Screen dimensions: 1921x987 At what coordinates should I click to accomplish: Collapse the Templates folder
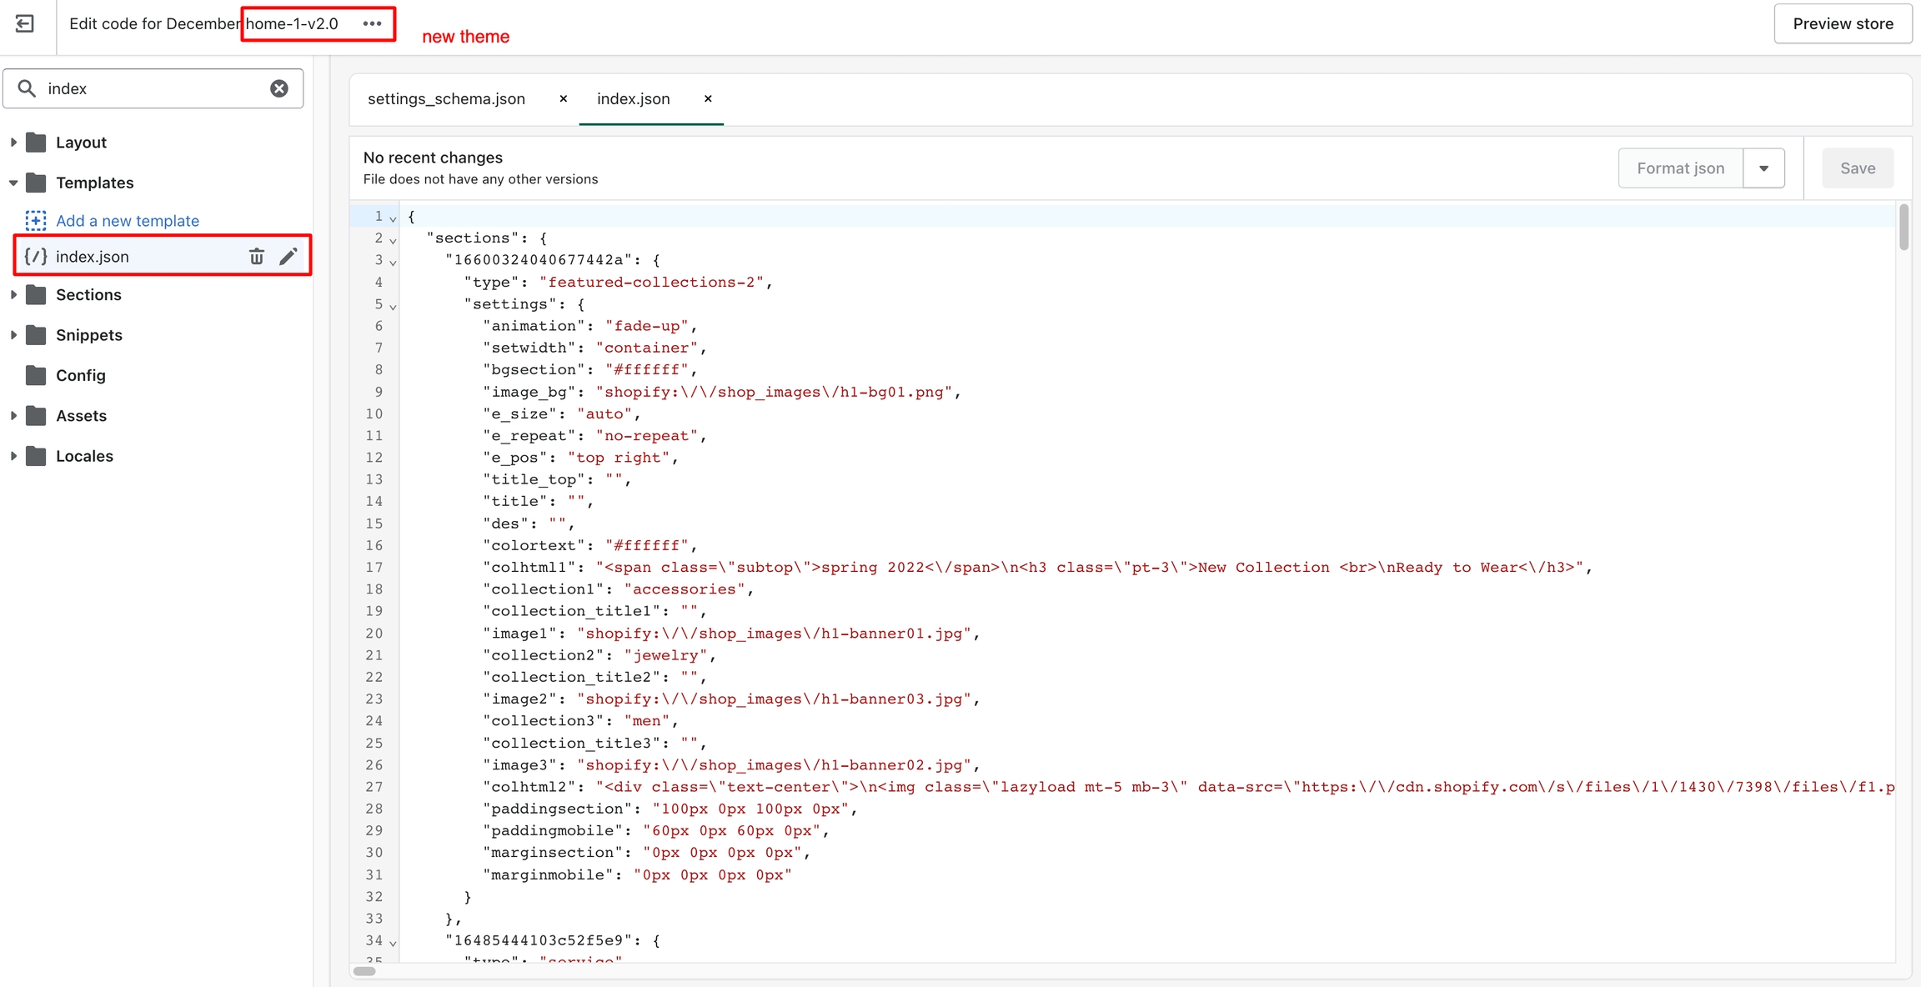[x=13, y=183]
